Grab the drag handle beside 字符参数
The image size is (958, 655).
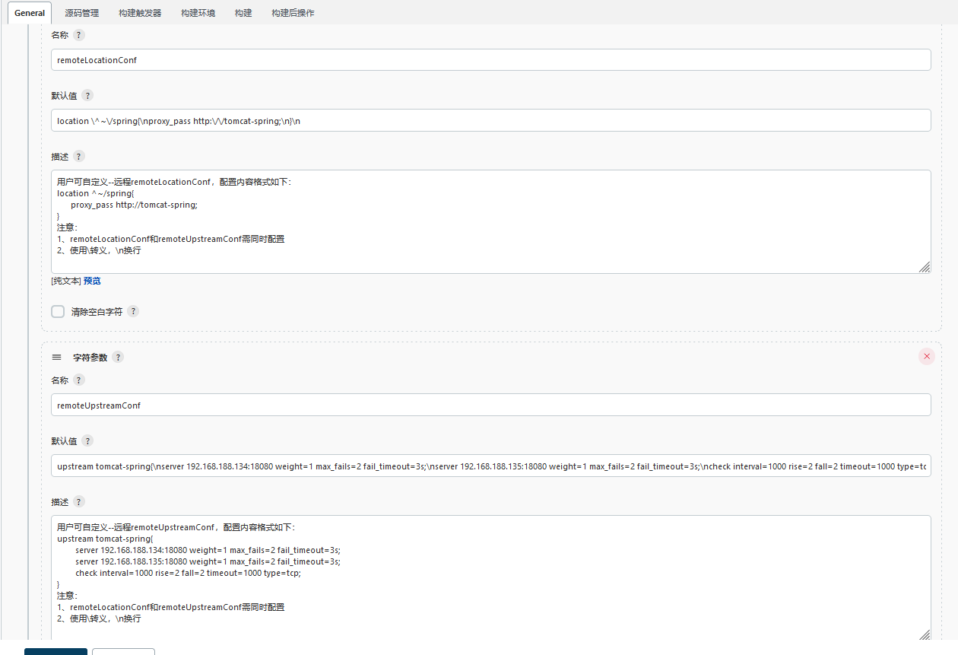pos(56,358)
